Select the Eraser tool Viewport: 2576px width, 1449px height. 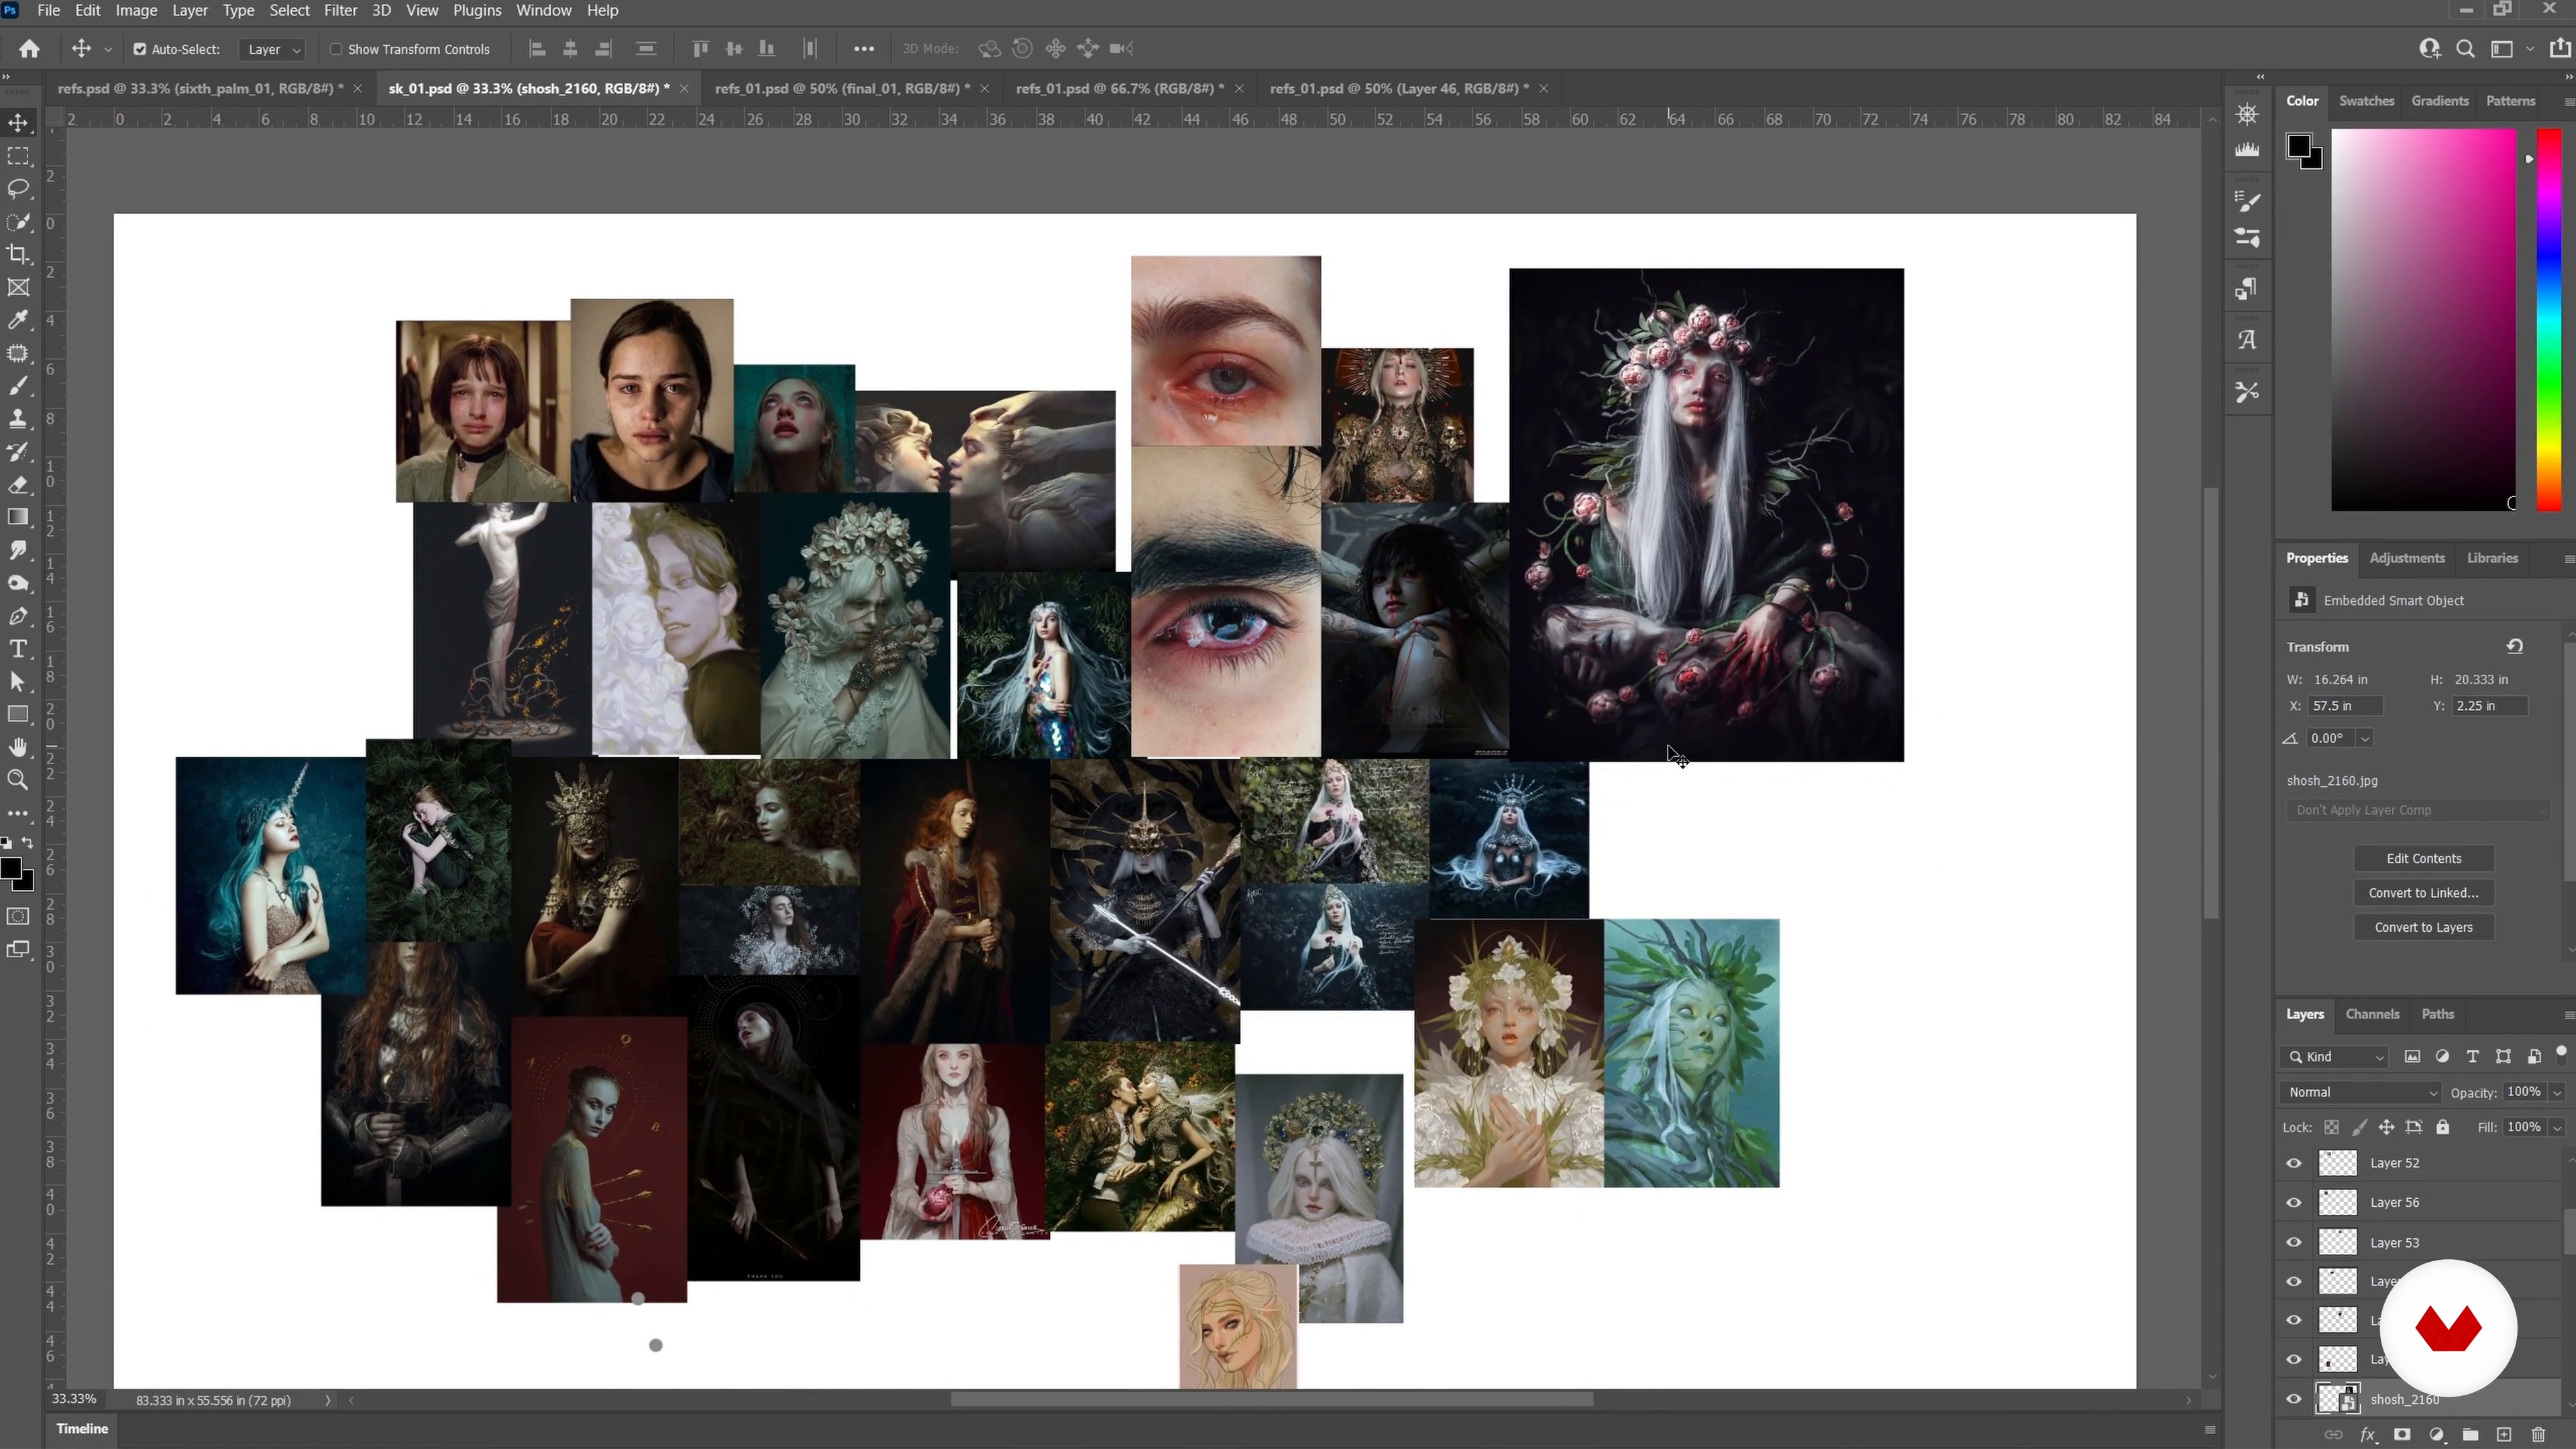[18, 485]
